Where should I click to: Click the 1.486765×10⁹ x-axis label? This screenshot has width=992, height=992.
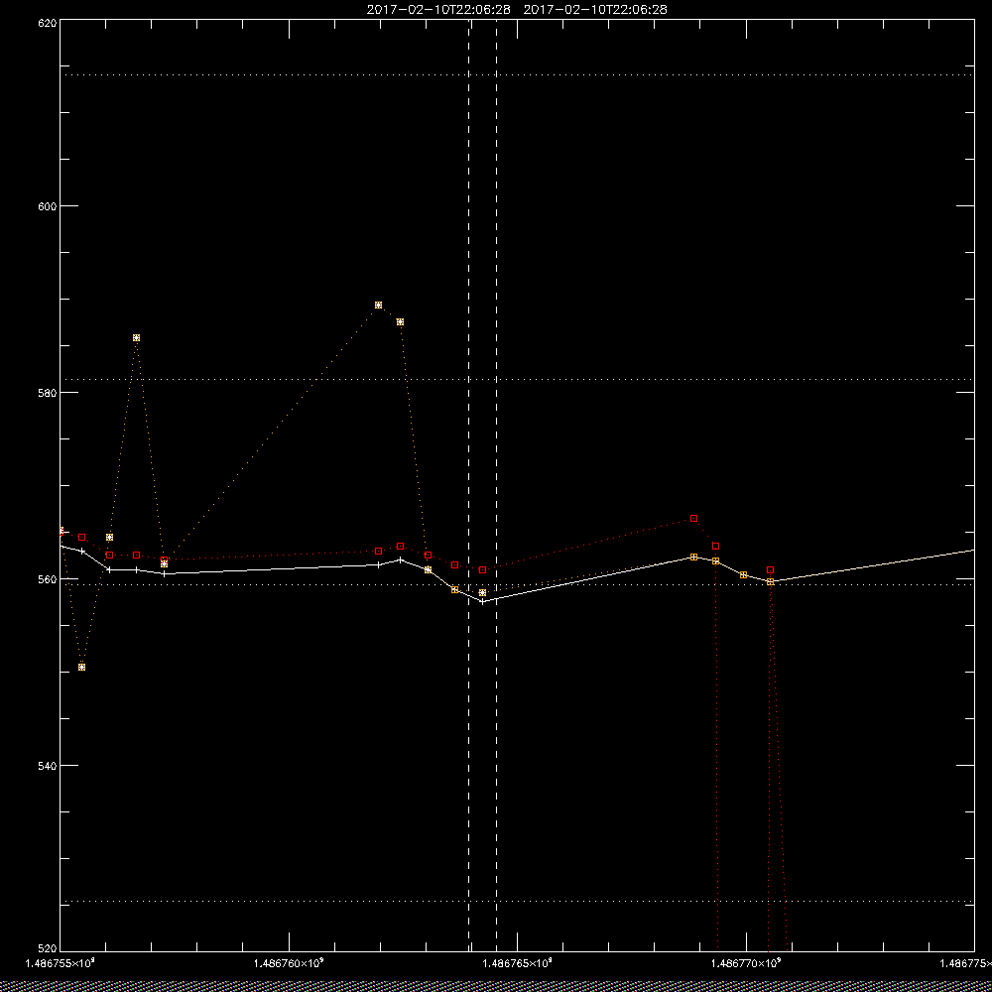(518, 963)
